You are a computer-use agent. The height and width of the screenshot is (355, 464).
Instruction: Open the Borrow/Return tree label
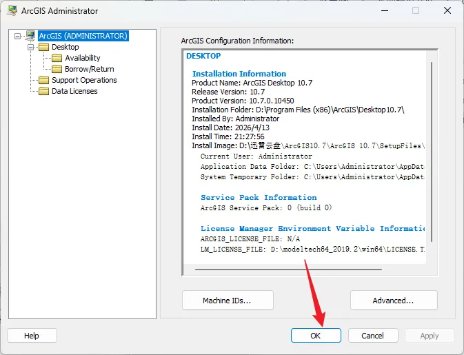pyautogui.click(x=90, y=69)
